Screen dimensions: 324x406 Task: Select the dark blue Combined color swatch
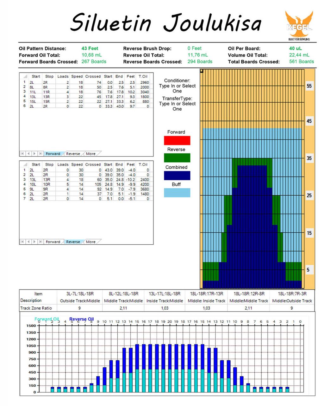177,176
